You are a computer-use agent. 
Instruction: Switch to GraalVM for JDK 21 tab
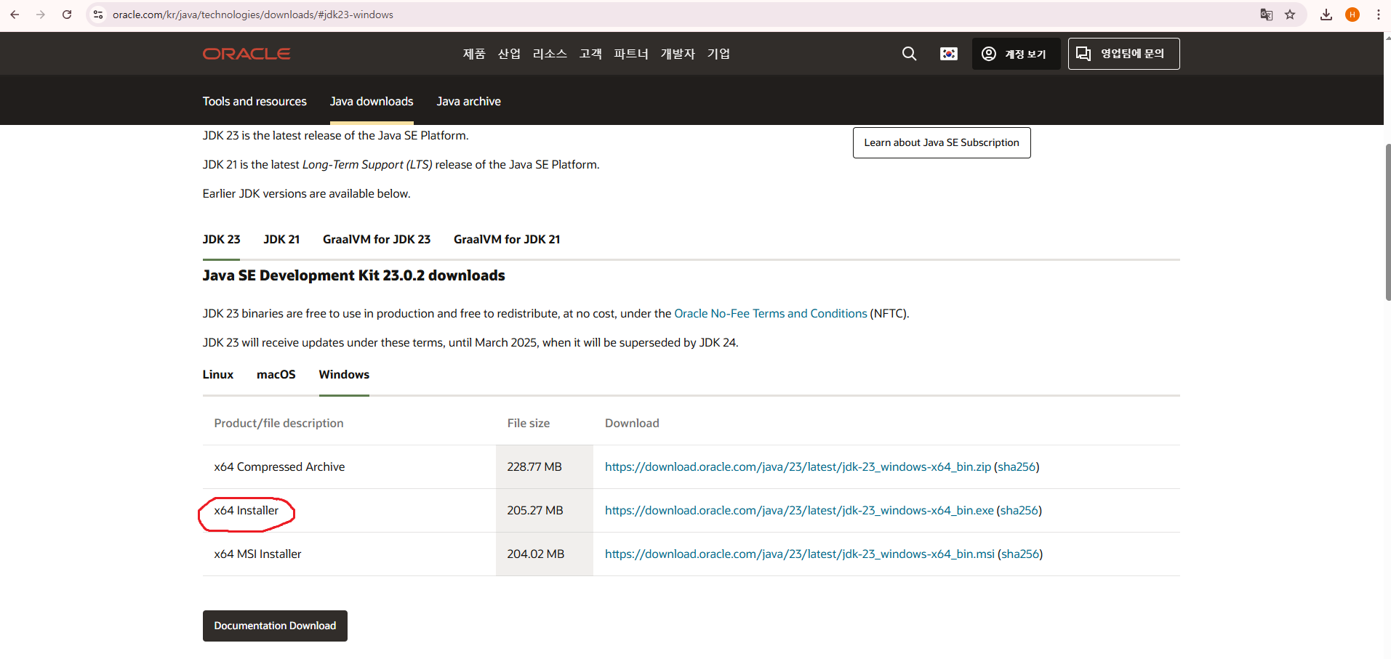click(507, 240)
